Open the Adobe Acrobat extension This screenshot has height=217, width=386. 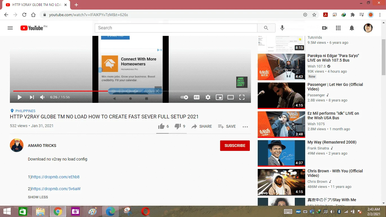tap(326, 15)
